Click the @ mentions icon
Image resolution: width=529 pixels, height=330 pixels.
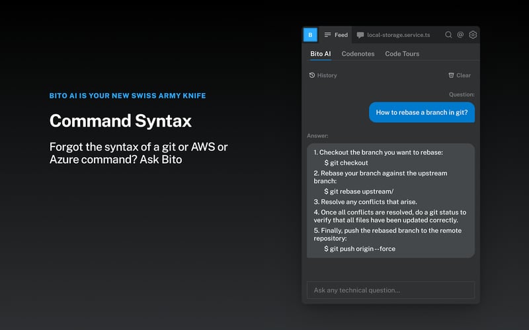tap(460, 35)
